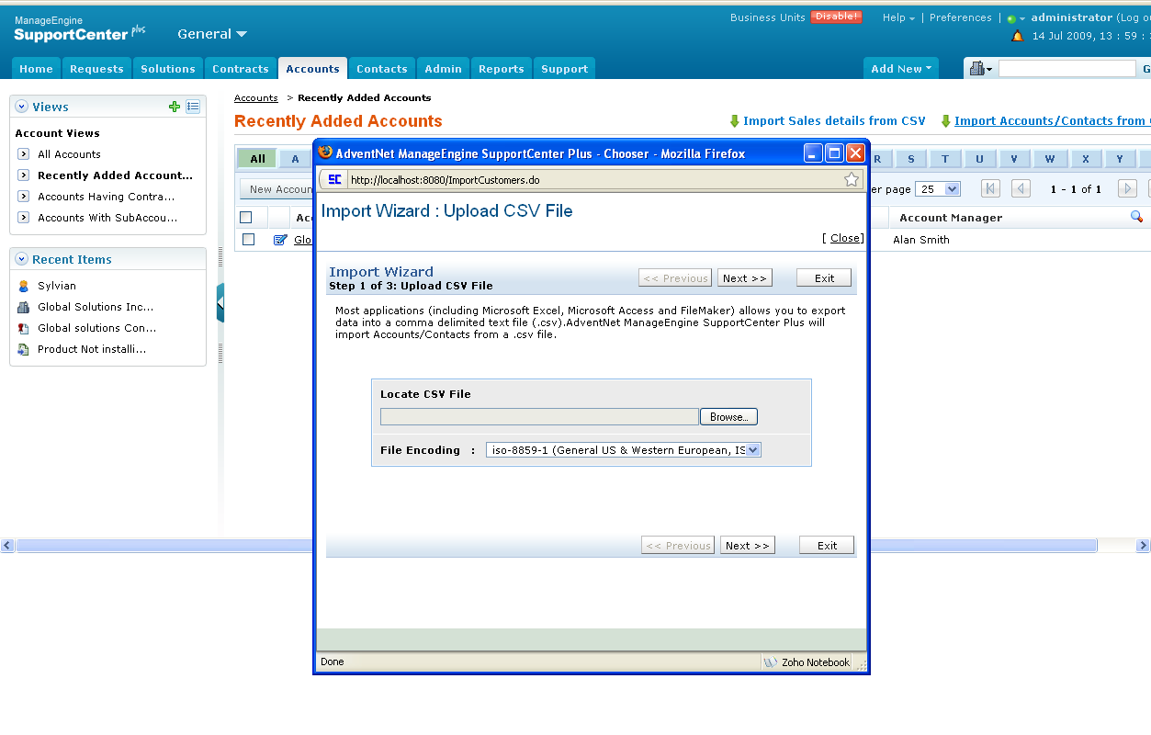Switch to the Reports tab

coord(502,69)
